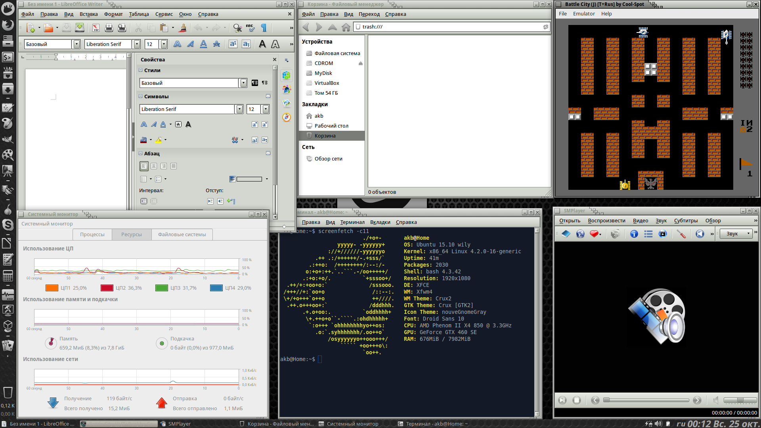Toggle mute speaker in SMPlayer
The height and width of the screenshot is (428, 761).
coord(716,400)
